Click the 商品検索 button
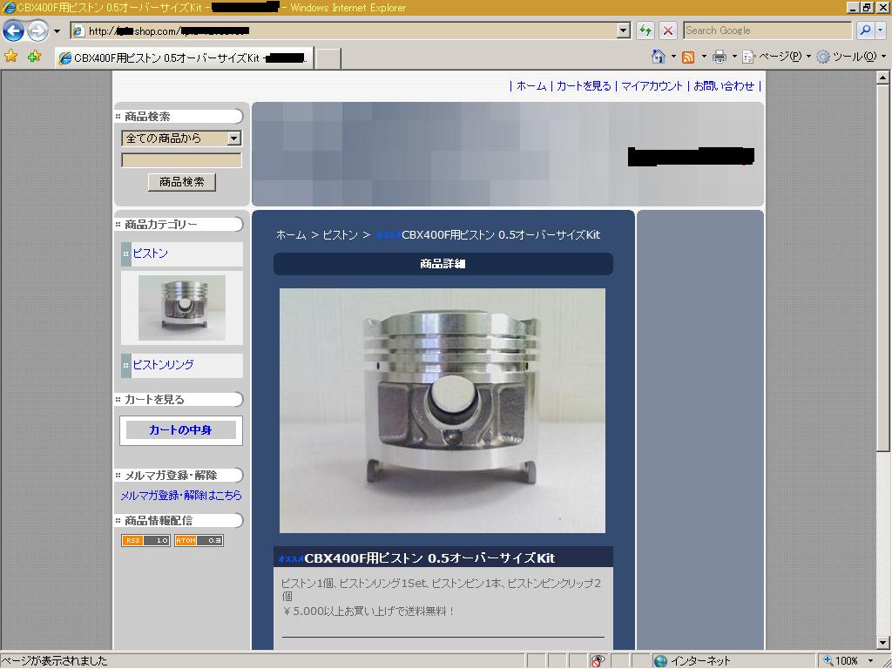892x669 pixels. pos(181,182)
